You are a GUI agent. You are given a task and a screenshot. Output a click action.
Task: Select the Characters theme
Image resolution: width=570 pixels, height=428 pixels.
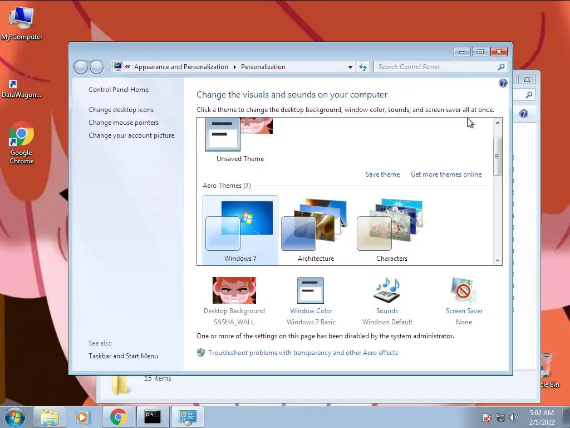tap(391, 230)
